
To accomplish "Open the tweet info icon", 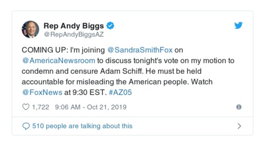I will pyautogui.click(x=238, y=107).
